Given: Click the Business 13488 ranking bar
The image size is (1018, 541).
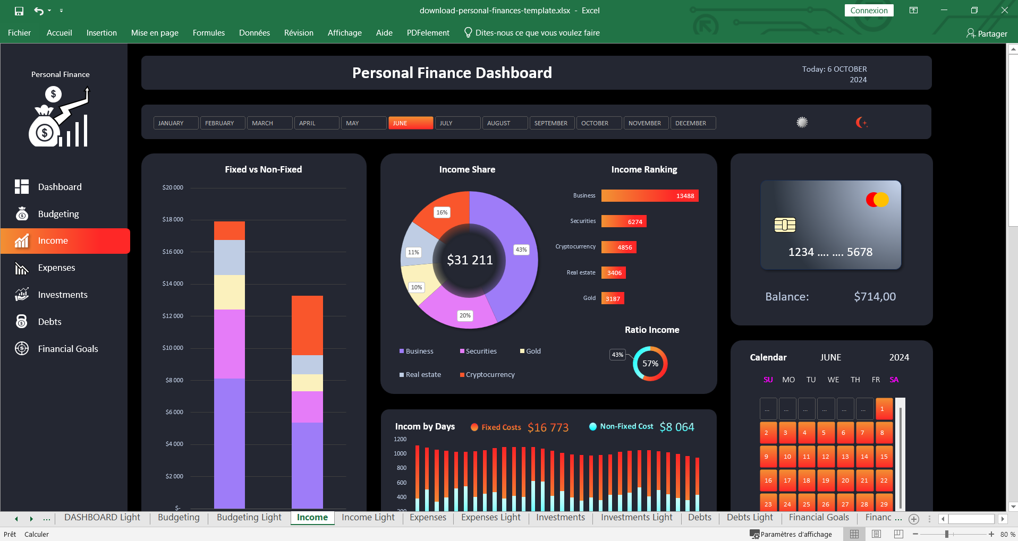Looking at the screenshot, I should (x=650, y=196).
